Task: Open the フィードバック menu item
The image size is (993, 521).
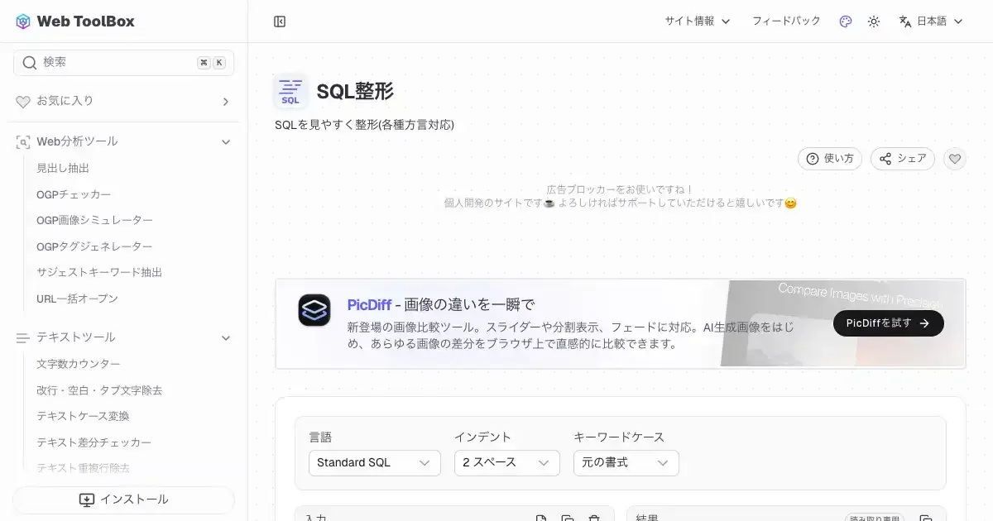Action: (x=785, y=22)
